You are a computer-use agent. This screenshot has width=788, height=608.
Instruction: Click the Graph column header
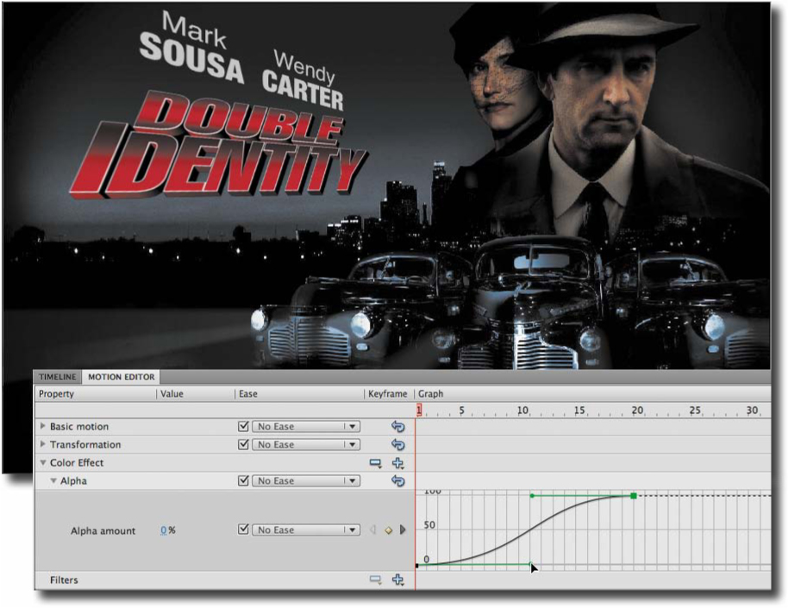[431, 394]
